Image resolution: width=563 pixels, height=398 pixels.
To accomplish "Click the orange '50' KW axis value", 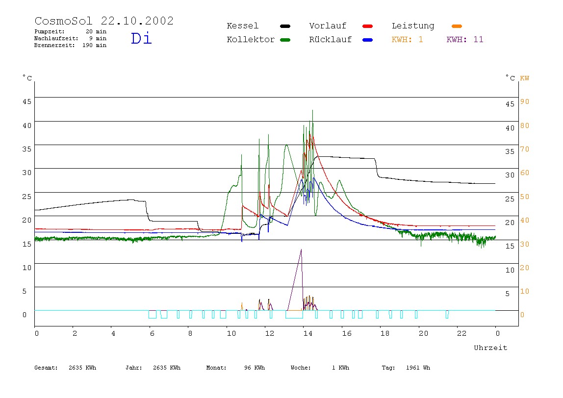I will pyautogui.click(x=525, y=197).
